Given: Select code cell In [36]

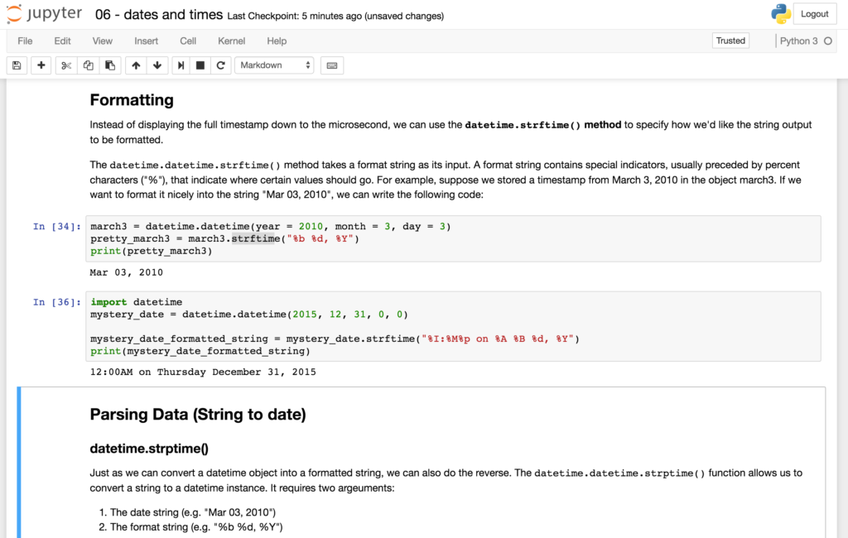Looking at the screenshot, I should click(x=453, y=327).
